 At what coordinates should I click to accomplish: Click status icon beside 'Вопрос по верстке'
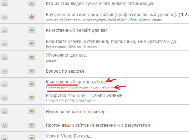[5, 71]
